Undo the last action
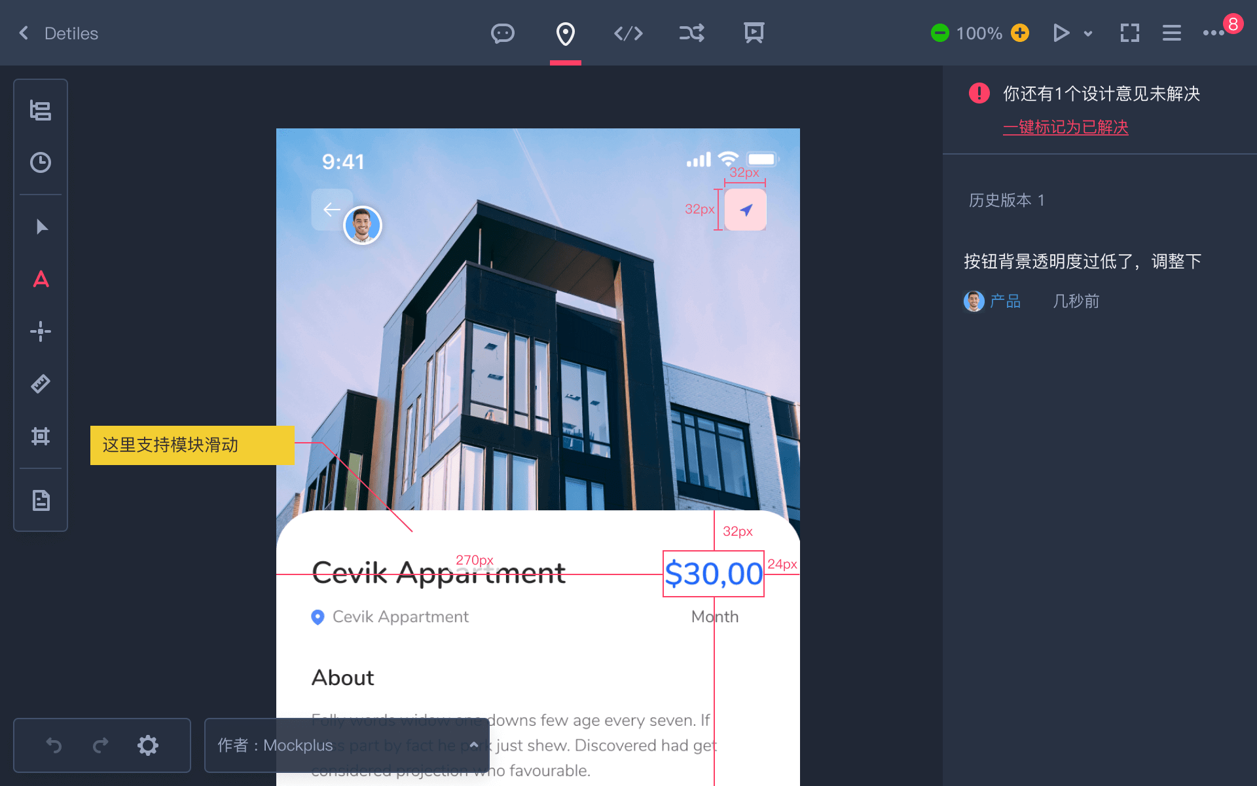 point(54,745)
